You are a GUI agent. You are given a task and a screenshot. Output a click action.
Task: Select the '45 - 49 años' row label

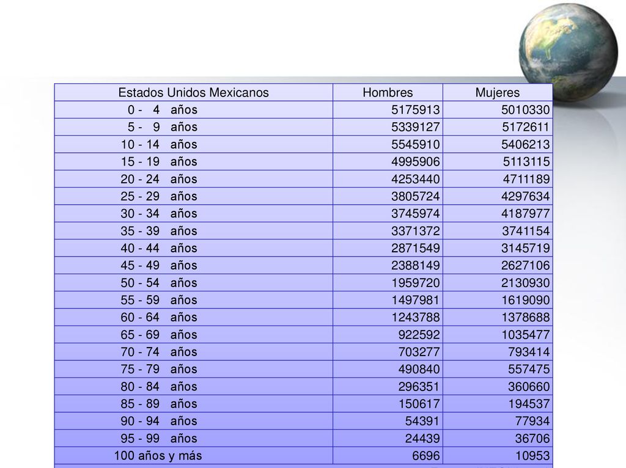tap(159, 265)
